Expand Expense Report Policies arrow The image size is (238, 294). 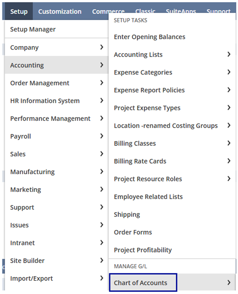tap(229, 90)
